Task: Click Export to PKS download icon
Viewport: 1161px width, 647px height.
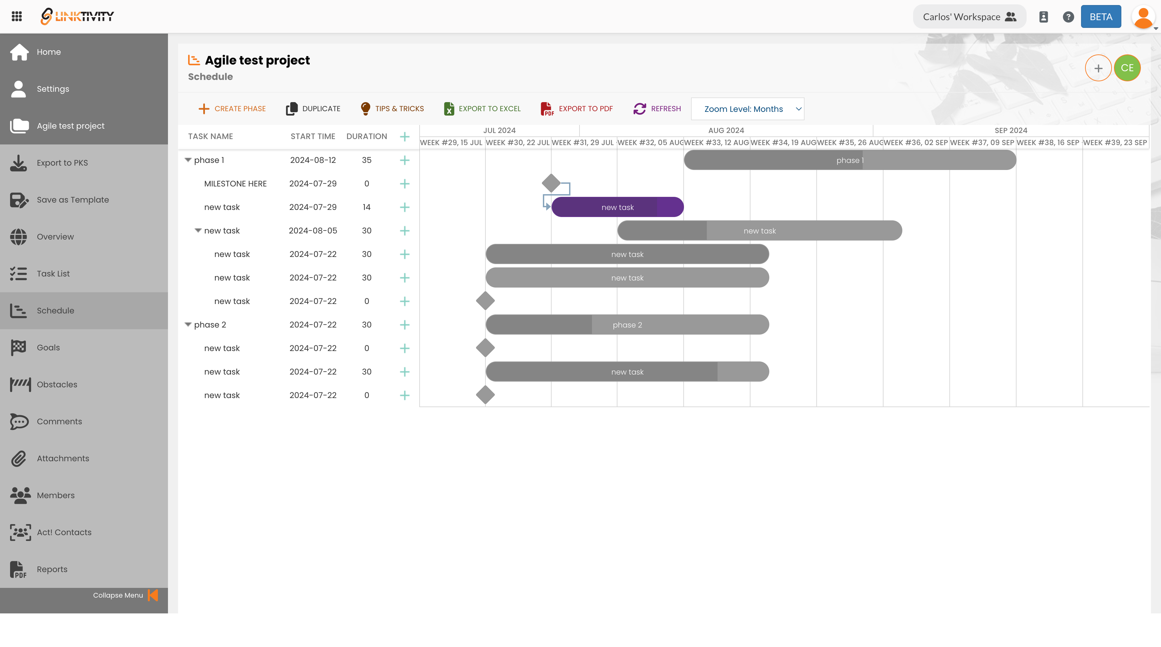Action: pyautogui.click(x=18, y=163)
